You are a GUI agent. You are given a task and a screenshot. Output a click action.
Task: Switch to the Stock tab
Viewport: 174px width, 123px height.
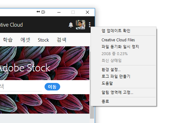(43, 40)
